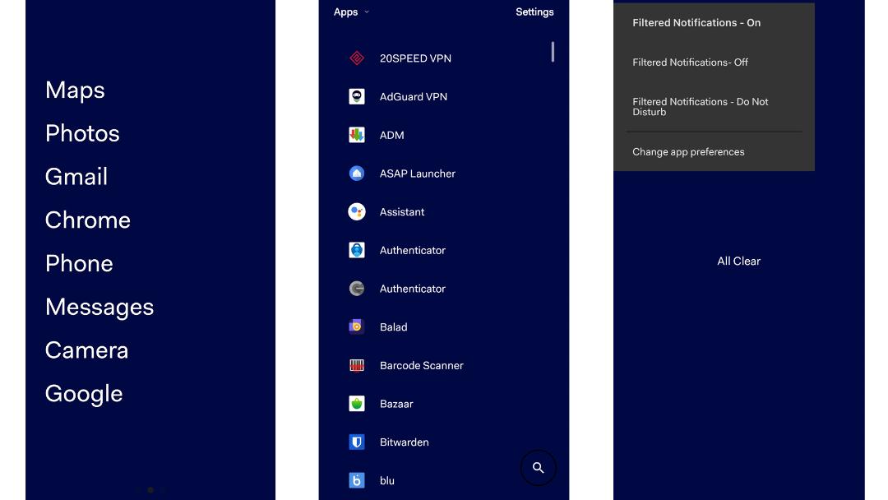Tap the Balad app icon

tap(357, 326)
